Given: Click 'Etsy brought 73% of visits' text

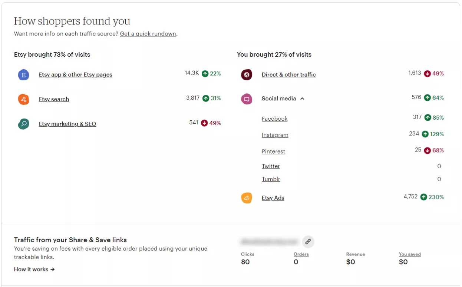Looking at the screenshot, I should [52, 54].
